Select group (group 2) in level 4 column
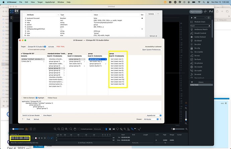 point(98,64)
